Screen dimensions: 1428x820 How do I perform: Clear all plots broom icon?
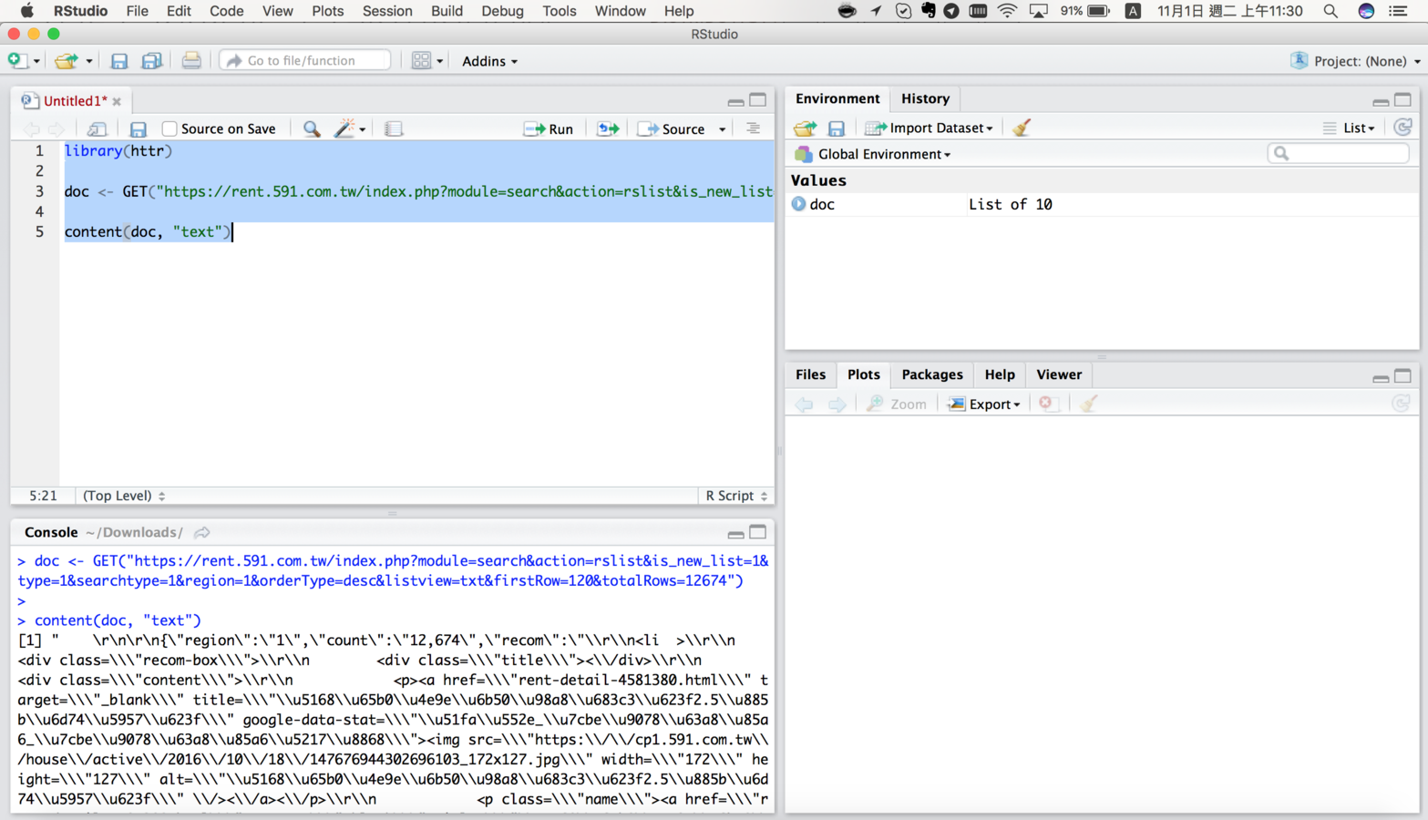tap(1088, 404)
